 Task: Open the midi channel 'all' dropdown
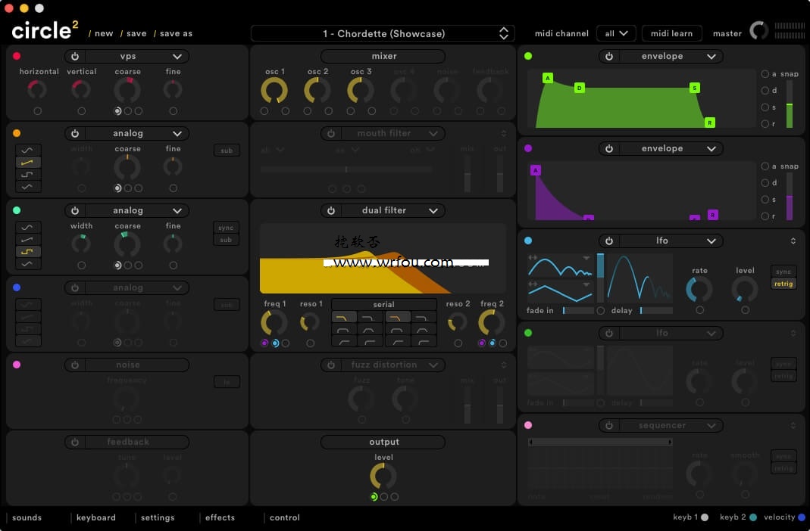click(616, 33)
